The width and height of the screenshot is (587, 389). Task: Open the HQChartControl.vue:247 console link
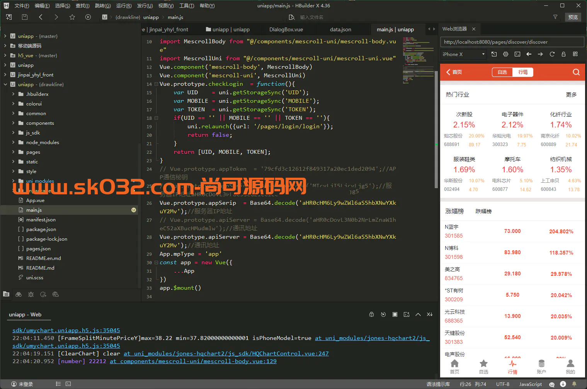[x=226, y=353]
